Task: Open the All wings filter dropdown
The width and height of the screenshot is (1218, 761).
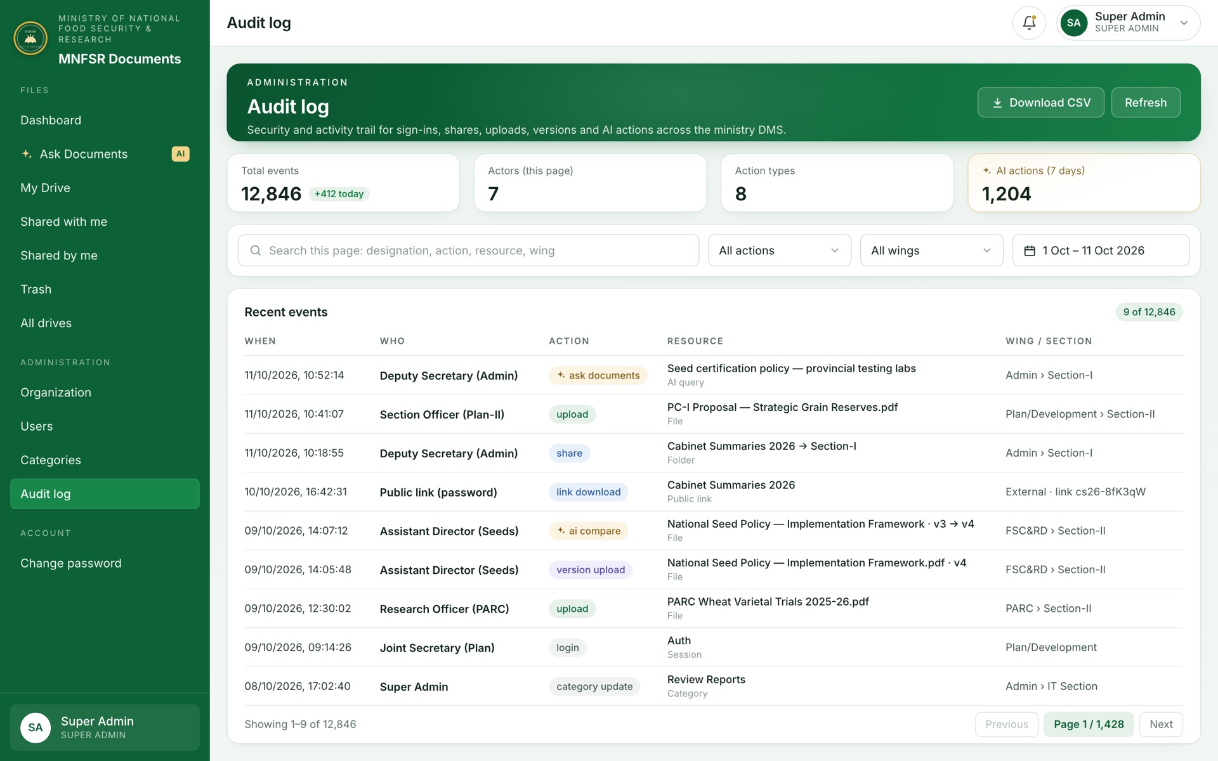Action: pos(931,250)
